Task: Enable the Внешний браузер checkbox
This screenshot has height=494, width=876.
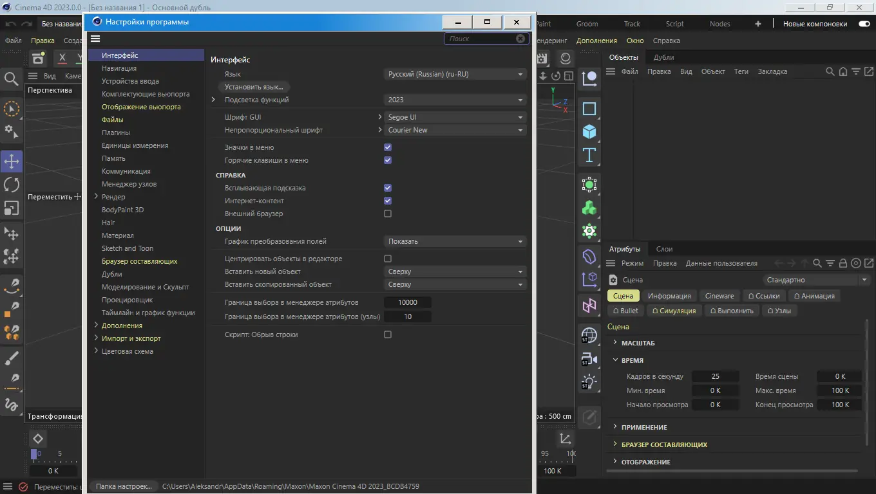Action: [388, 214]
